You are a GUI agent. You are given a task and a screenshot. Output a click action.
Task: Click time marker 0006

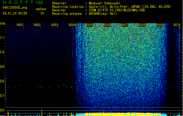click(x=107, y=25)
